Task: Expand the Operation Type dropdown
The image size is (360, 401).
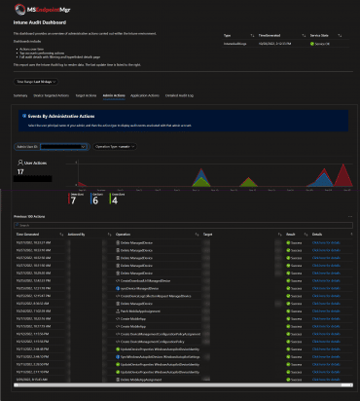Action: pos(115,147)
